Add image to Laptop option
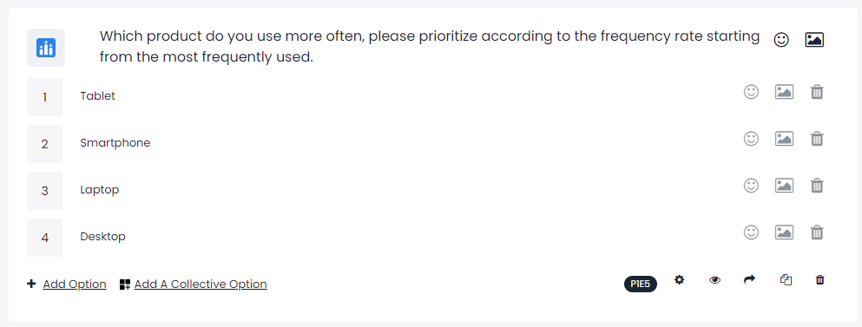The image size is (862, 327). pyautogui.click(x=784, y=186)
